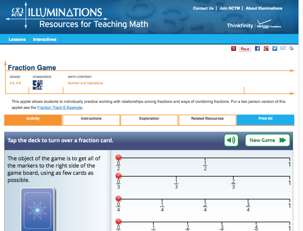Share via the Twitter icon

(275, 49)
